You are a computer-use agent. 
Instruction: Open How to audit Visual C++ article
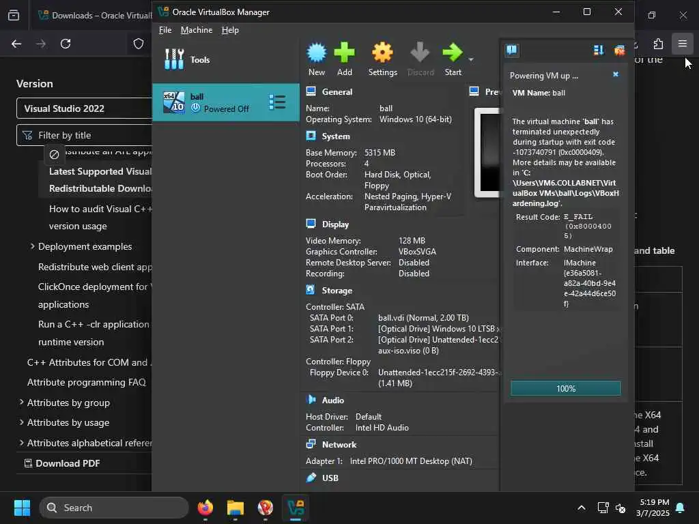101,218
